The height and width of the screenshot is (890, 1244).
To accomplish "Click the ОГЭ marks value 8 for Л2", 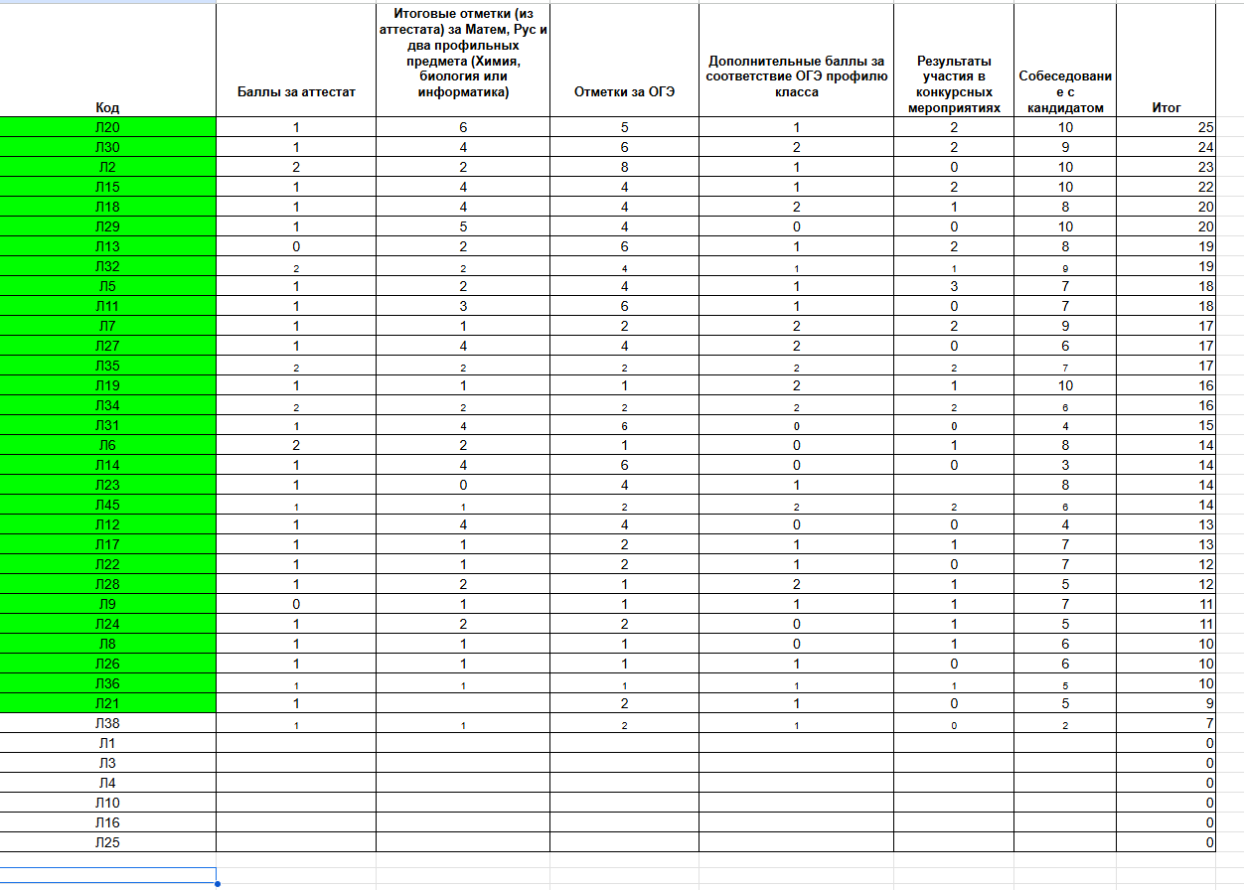I will click(x=624, y=167).
